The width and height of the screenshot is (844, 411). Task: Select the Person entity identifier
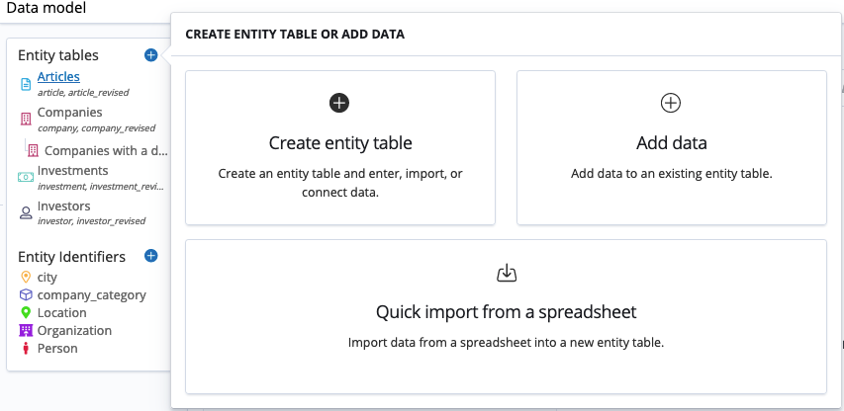pyautogui.click(x=57, y=348)
